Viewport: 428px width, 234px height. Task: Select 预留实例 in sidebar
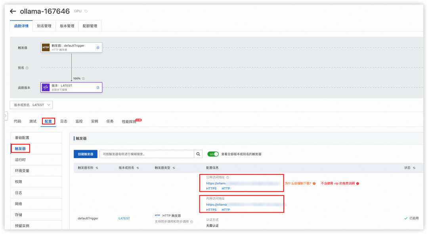[x=36, y=226]
